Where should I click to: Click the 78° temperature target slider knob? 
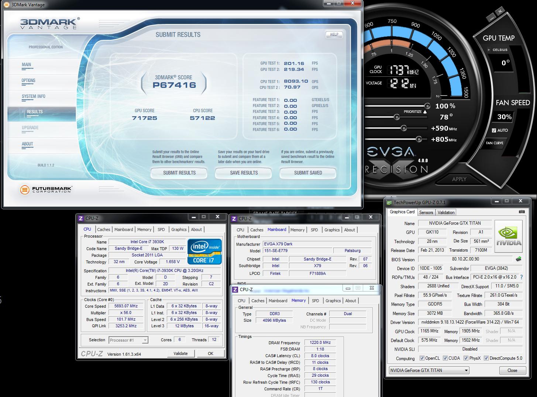point(396,117)
